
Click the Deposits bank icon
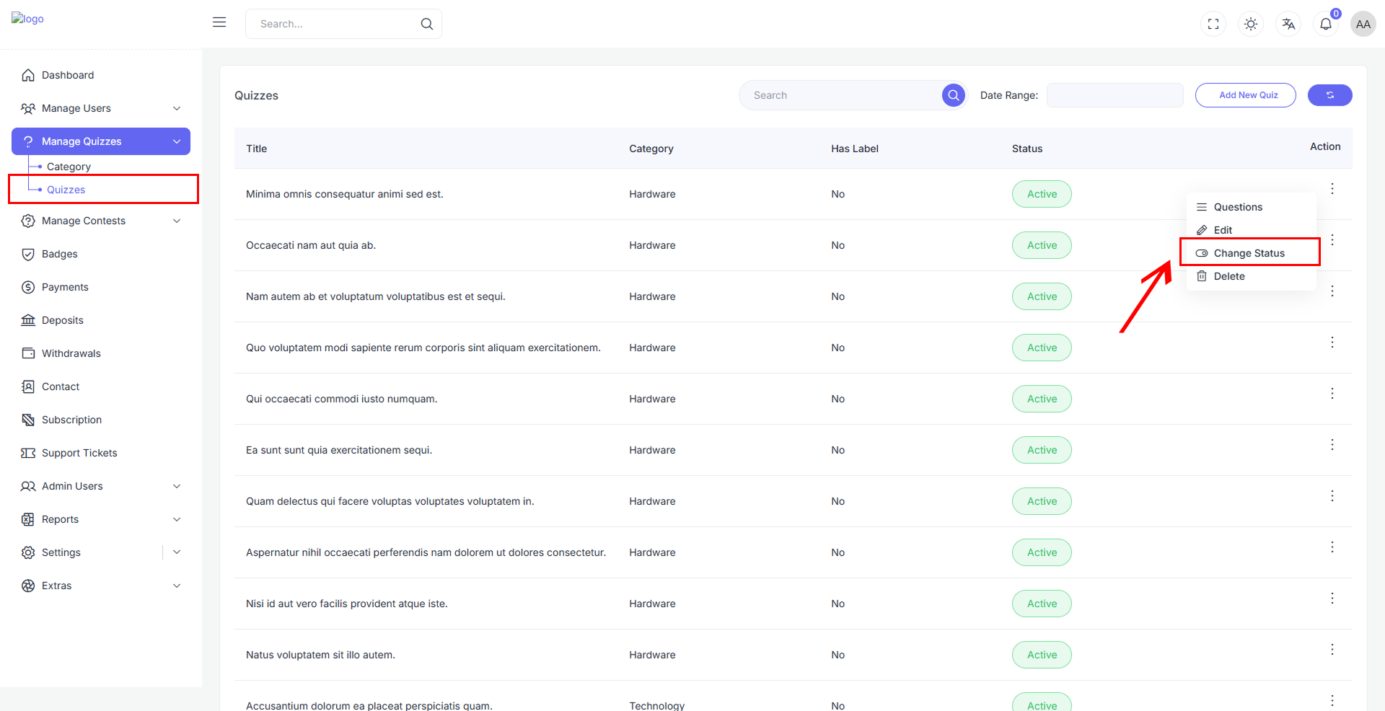click(28, 320)
